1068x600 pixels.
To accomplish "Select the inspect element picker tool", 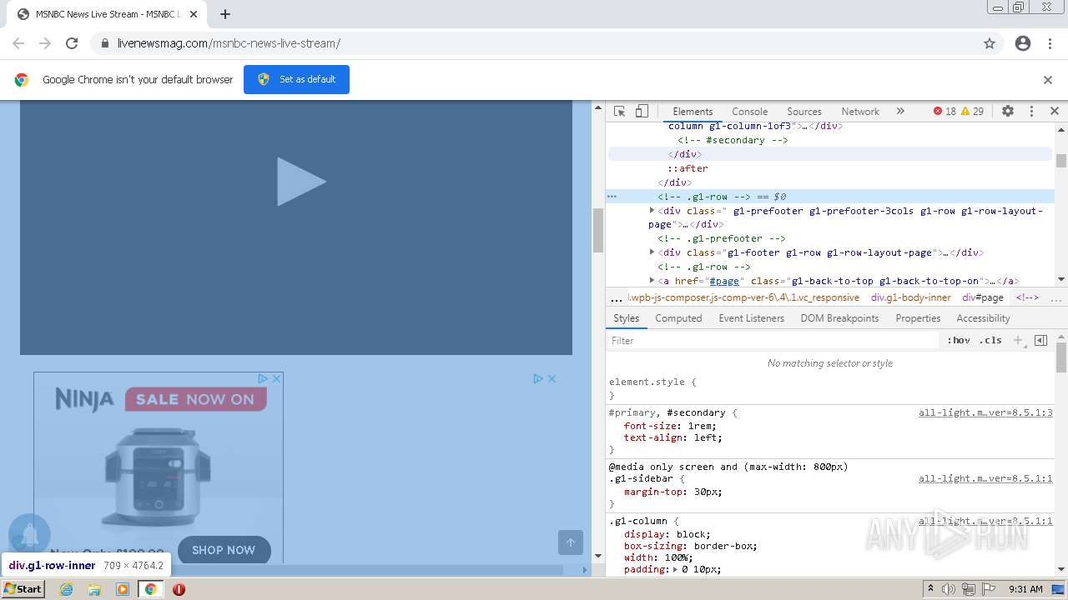I will pos(619,111).
